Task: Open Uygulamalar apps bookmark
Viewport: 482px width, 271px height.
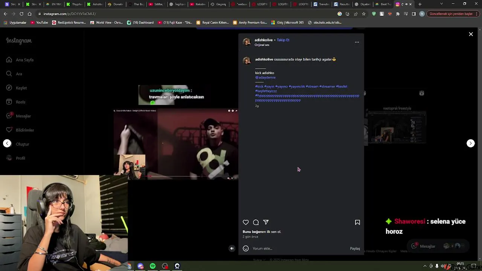Action: coord(15,23)
